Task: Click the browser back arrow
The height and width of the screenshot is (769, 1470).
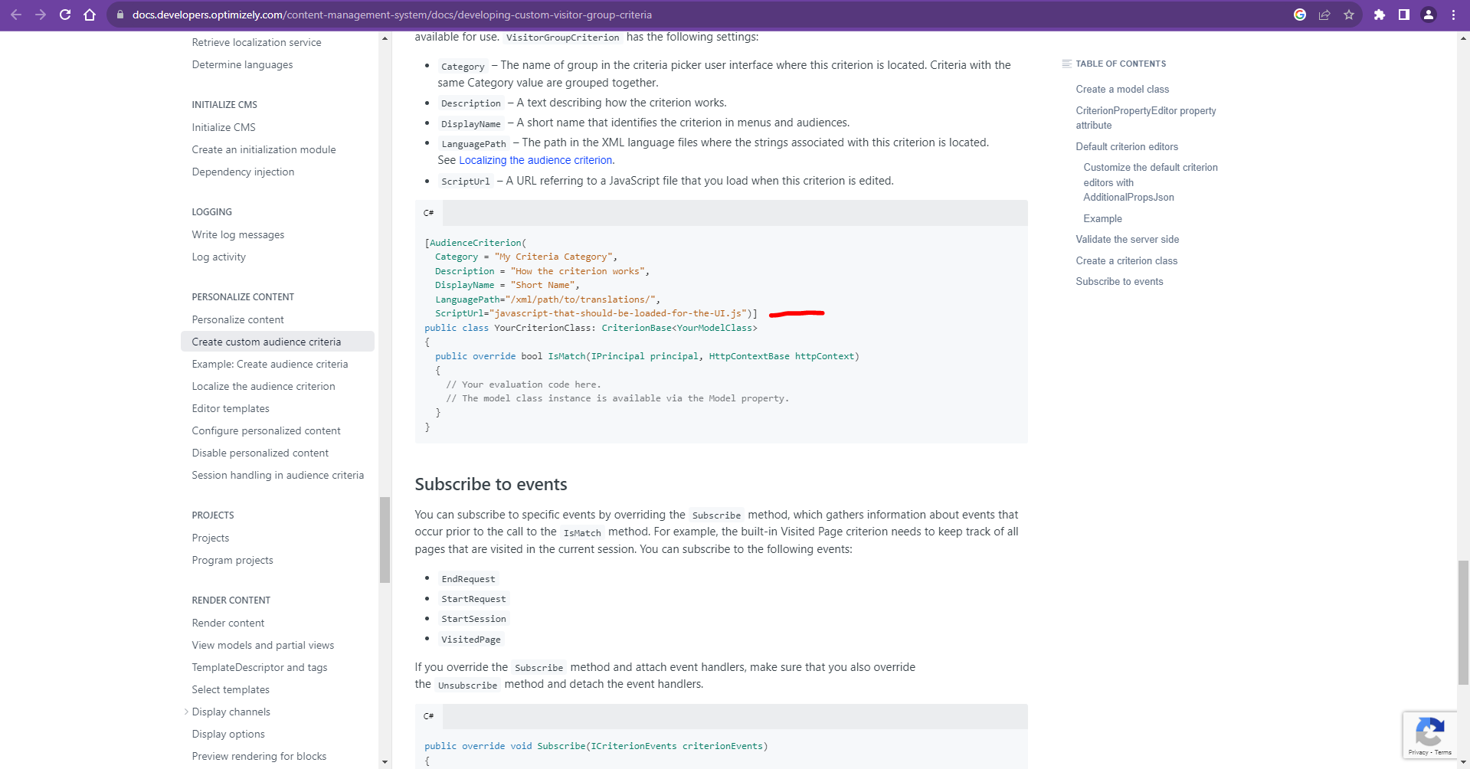Action: (x=16, y=15)
